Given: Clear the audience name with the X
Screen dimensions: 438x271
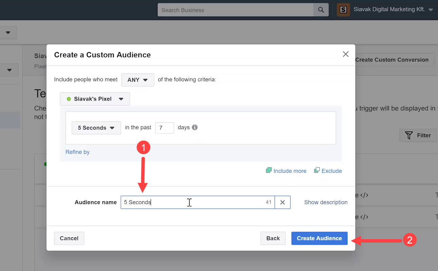Looking at the screenshot, I should [283, 202].
